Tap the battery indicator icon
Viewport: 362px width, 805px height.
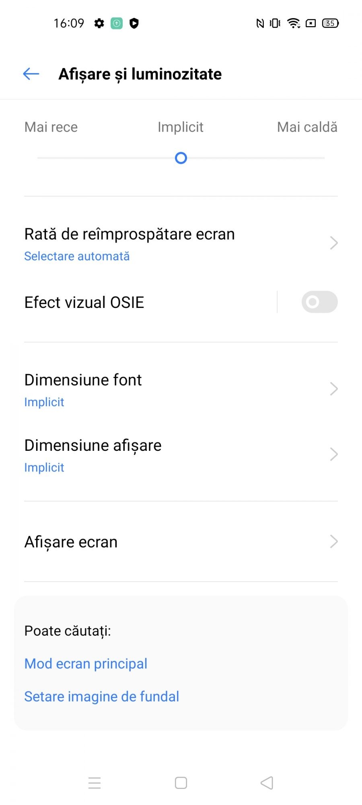(x=330, y=23)
